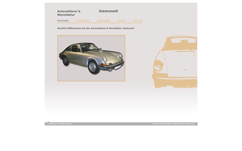Viewport: 242px width, 151px height.
Task: Click the Impressum footer link
Action: click(53, 124)
